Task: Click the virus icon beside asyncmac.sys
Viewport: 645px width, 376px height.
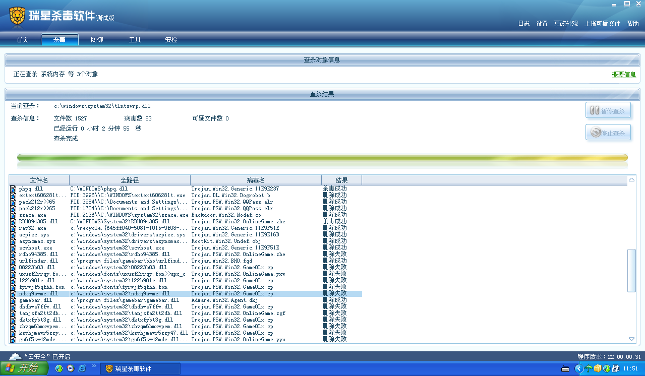Action: [14, 241]
